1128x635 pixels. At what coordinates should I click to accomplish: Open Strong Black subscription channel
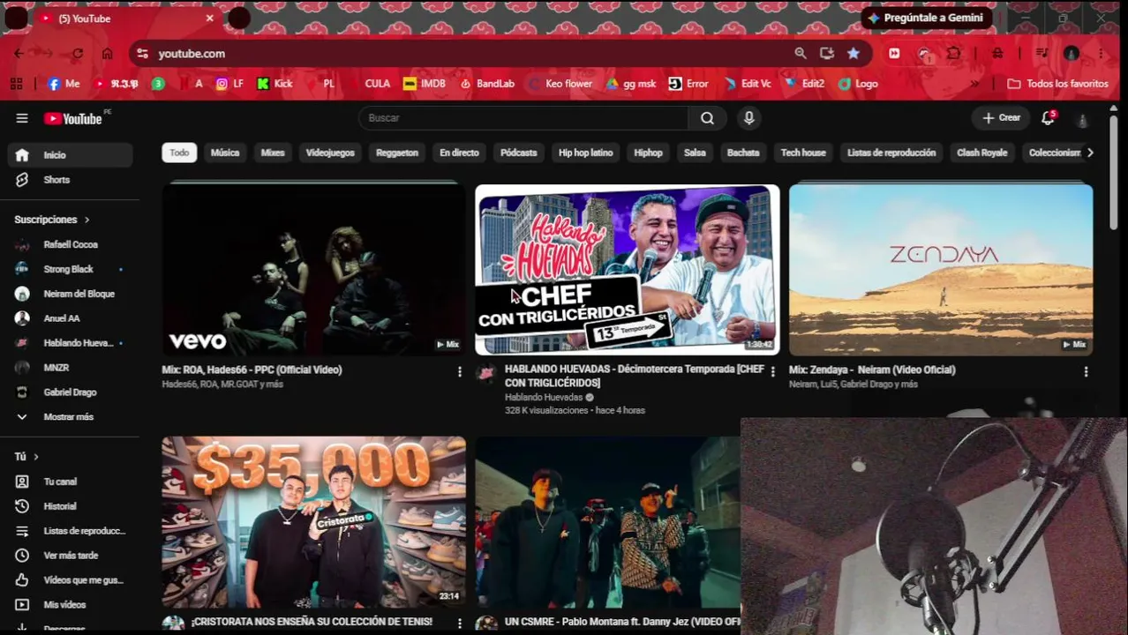pyautogui.click(x=71, y=269)
